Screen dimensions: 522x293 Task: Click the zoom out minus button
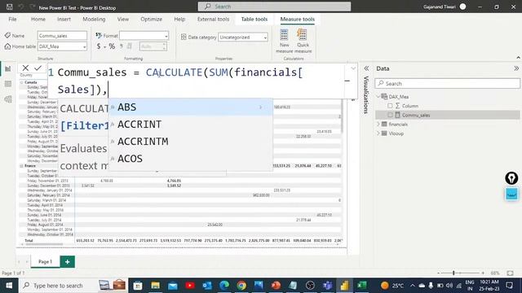pos(439,273)
